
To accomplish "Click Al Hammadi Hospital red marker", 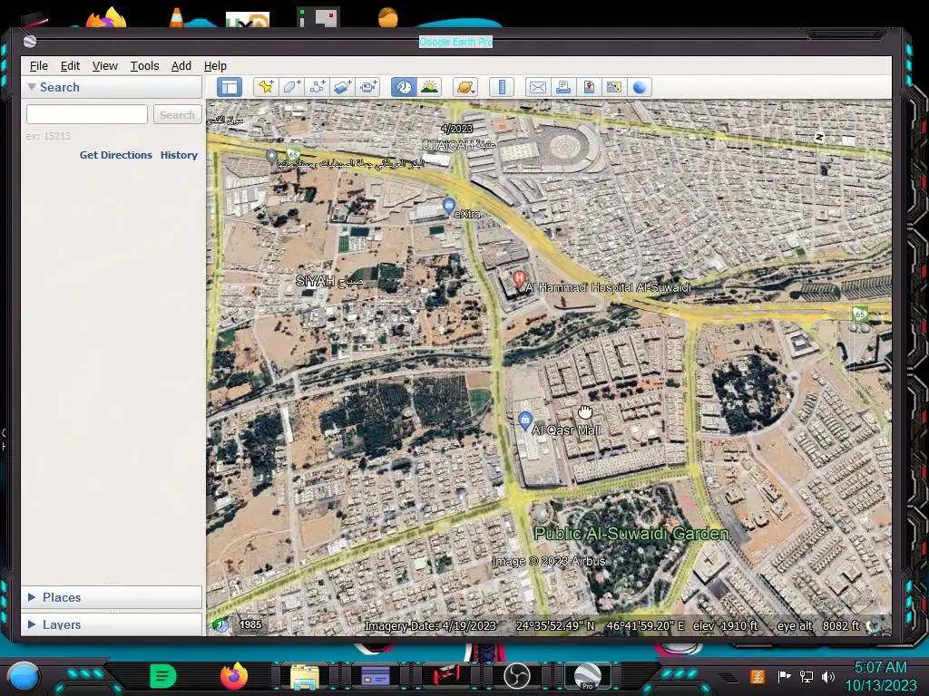I will click(519, 278).
